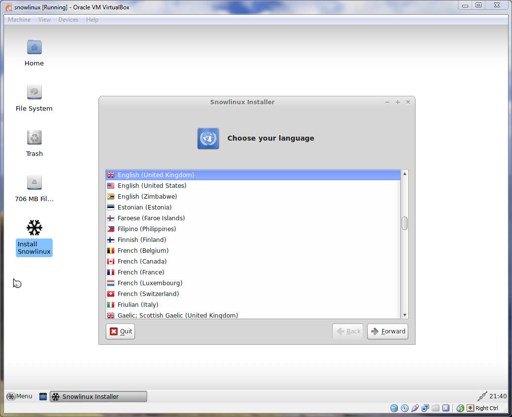
Task: Maximize the Snowlinux Installer with plus button
Action: tap(398, 102)
